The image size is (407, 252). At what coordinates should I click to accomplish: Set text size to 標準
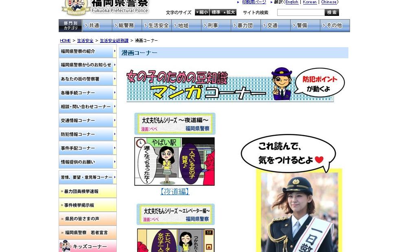click(216, 13)
